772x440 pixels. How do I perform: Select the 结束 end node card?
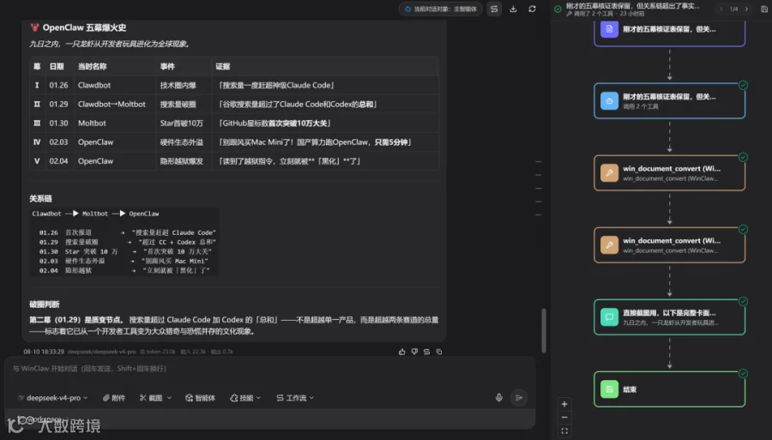[670, 389]
